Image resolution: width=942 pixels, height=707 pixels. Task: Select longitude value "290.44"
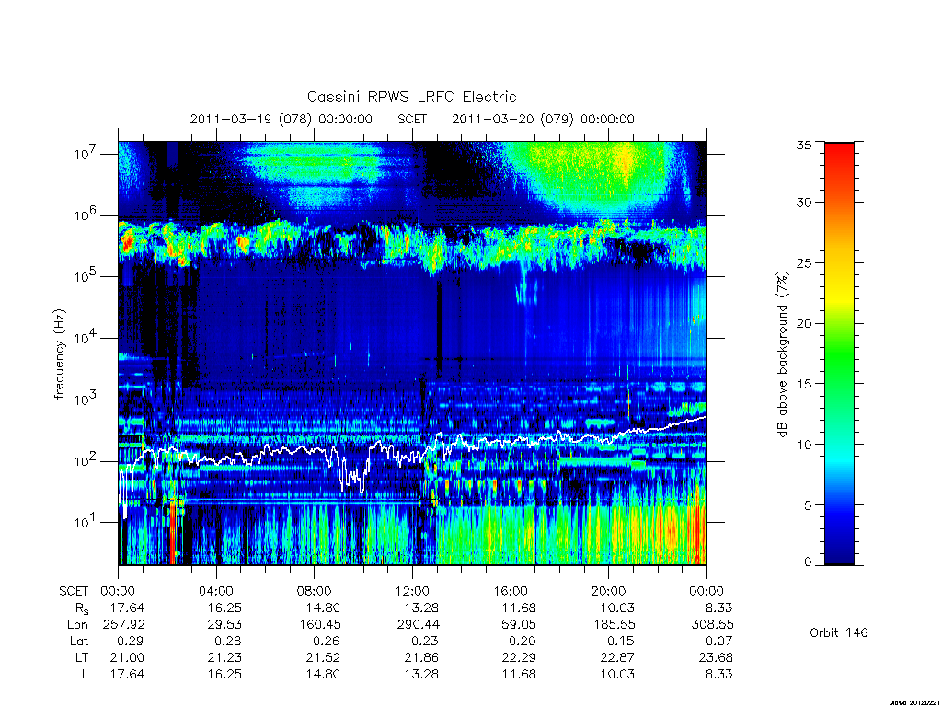pos(418,625)
